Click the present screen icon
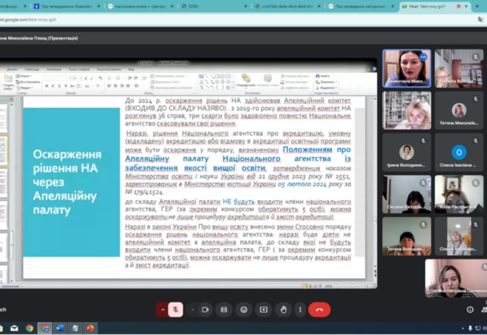This screenshot has width=487, height=335. coord(263,309)
